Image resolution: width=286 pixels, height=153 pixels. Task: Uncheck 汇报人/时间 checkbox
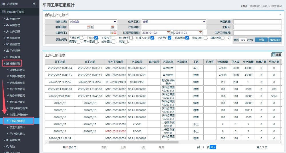point(152,38)
